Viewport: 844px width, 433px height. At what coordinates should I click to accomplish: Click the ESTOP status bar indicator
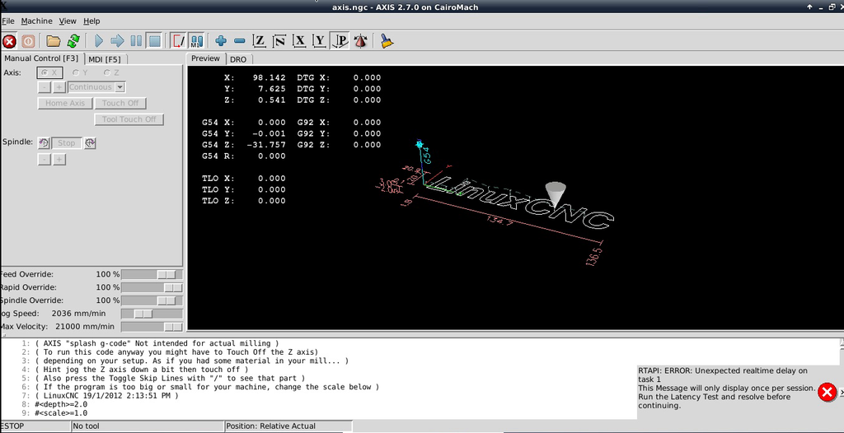tap(35, 426)
